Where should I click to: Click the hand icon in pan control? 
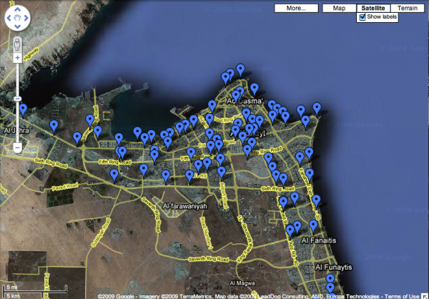point(17,18)
